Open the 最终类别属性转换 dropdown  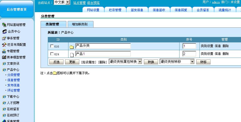139,62
